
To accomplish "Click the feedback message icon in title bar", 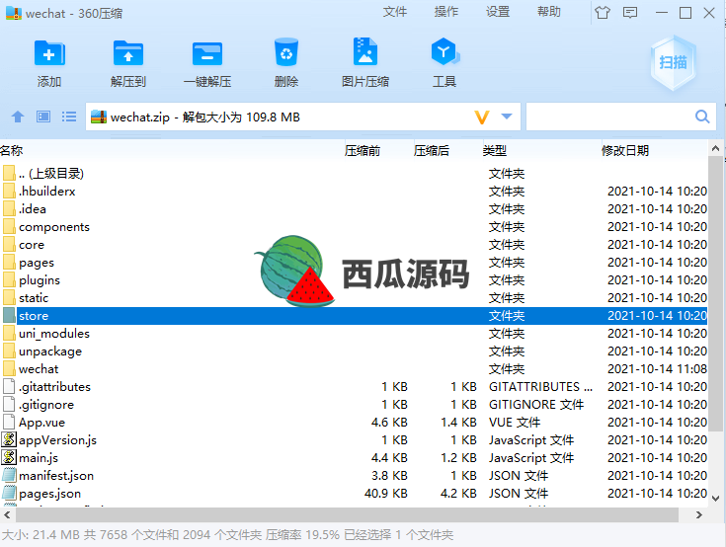I will (630, 13).
